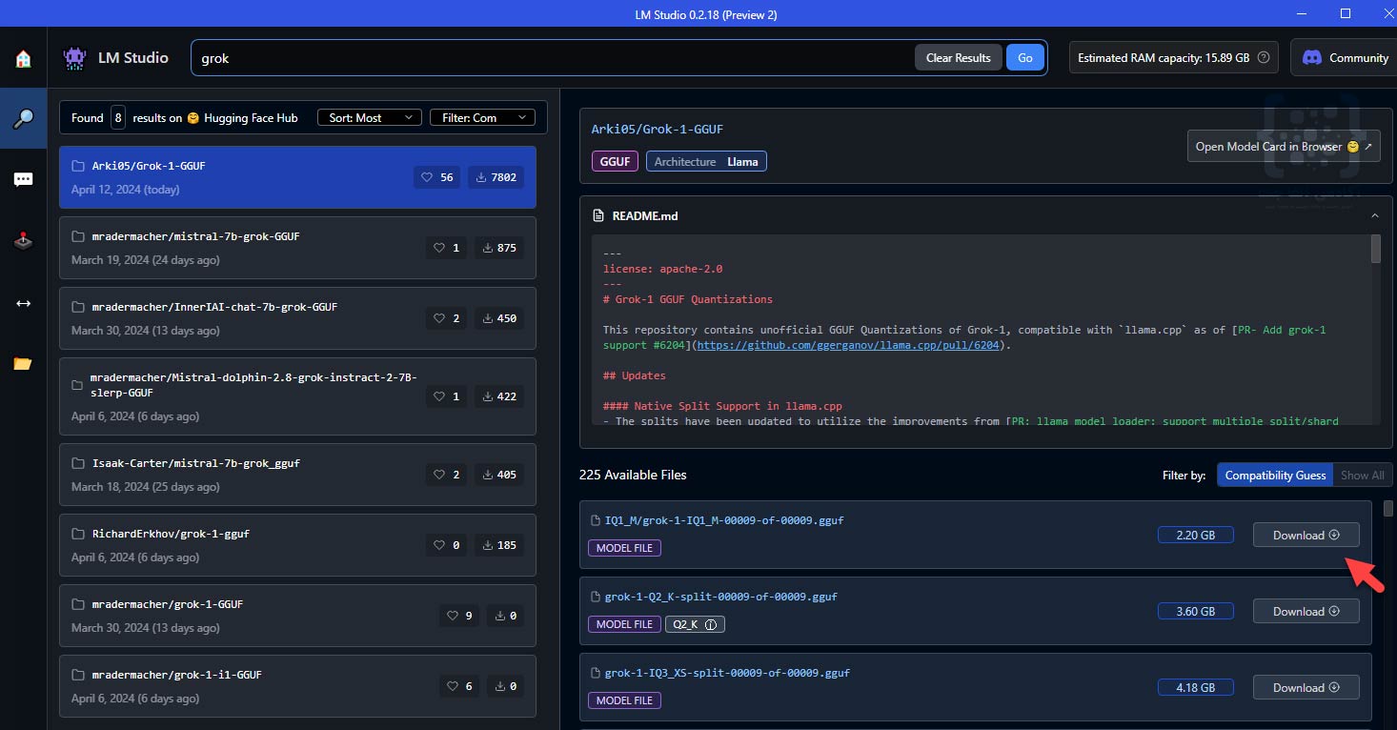Open the Filter: Com dropdown
The image size is (1397, 730).
coord(482,117)
